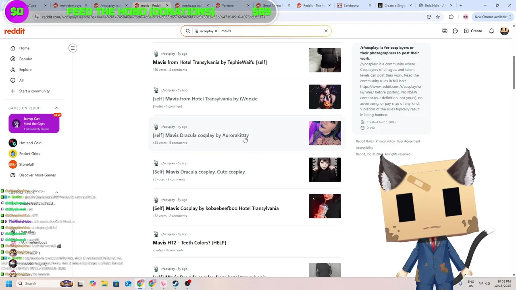Click the New Chrome available button

coord(491,17)
